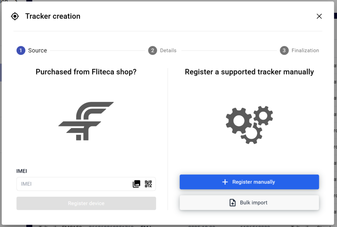Click the "Purchased from Fliteca shop?" heading

86,72
